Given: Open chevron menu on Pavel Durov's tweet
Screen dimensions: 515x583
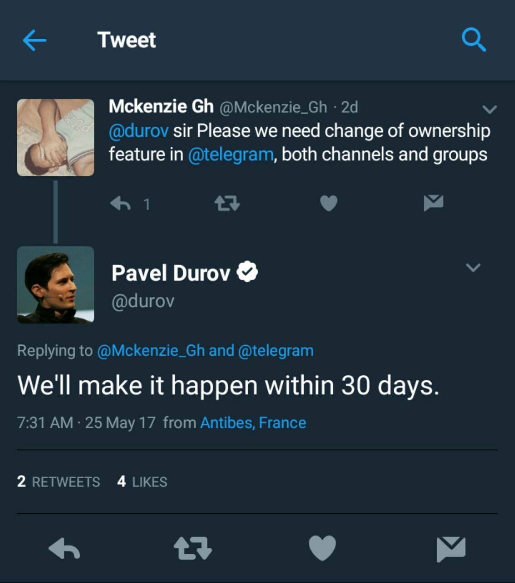Looking at the screenshot, I should coord(473,267).
